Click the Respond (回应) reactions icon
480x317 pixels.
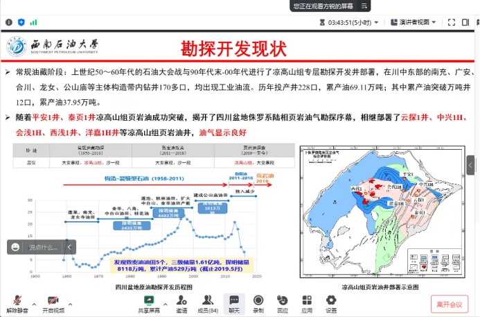[x=283, y=301]
